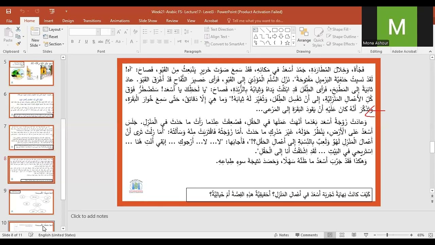Justify text in Paragraph group
435x245 pixels.
click(167, 42)
